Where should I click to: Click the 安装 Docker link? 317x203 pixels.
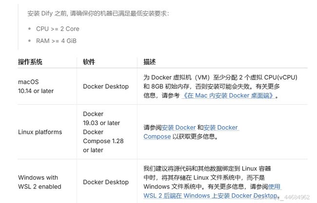click(178, 128)
